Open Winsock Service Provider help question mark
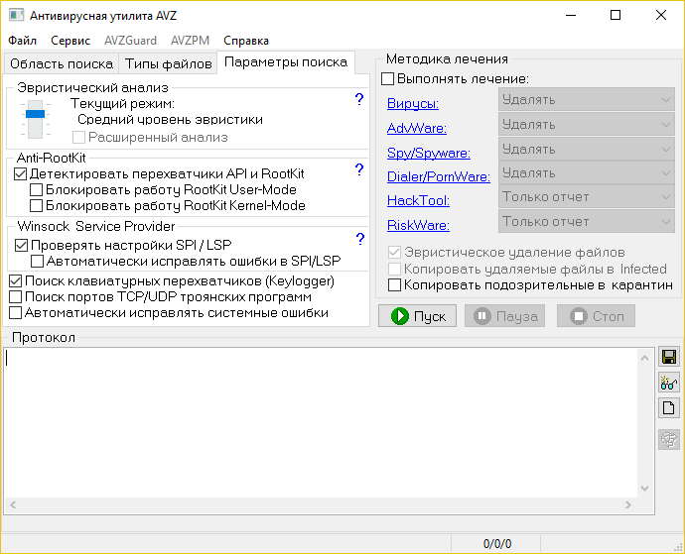The image size is (685, 554). (360, 239)
